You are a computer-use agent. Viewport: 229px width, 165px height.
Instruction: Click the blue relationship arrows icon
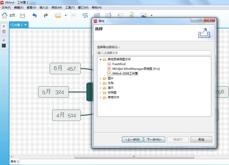point(85,15)
